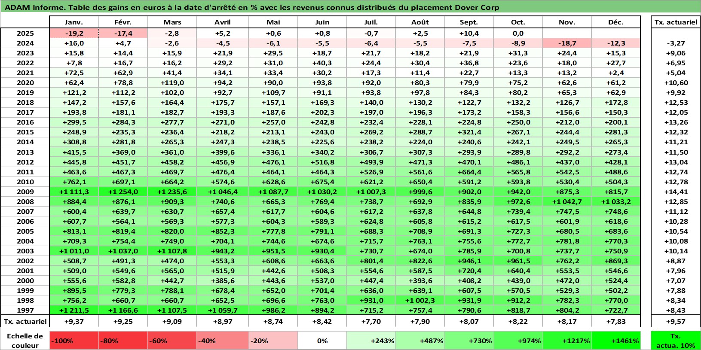Click the +974% green scale swatch

tap(518, 340)
